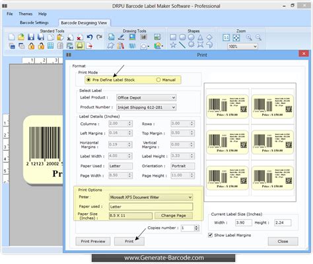Click the Rows 3.00 value field
The image size is (313, 264).
[183, 124]
